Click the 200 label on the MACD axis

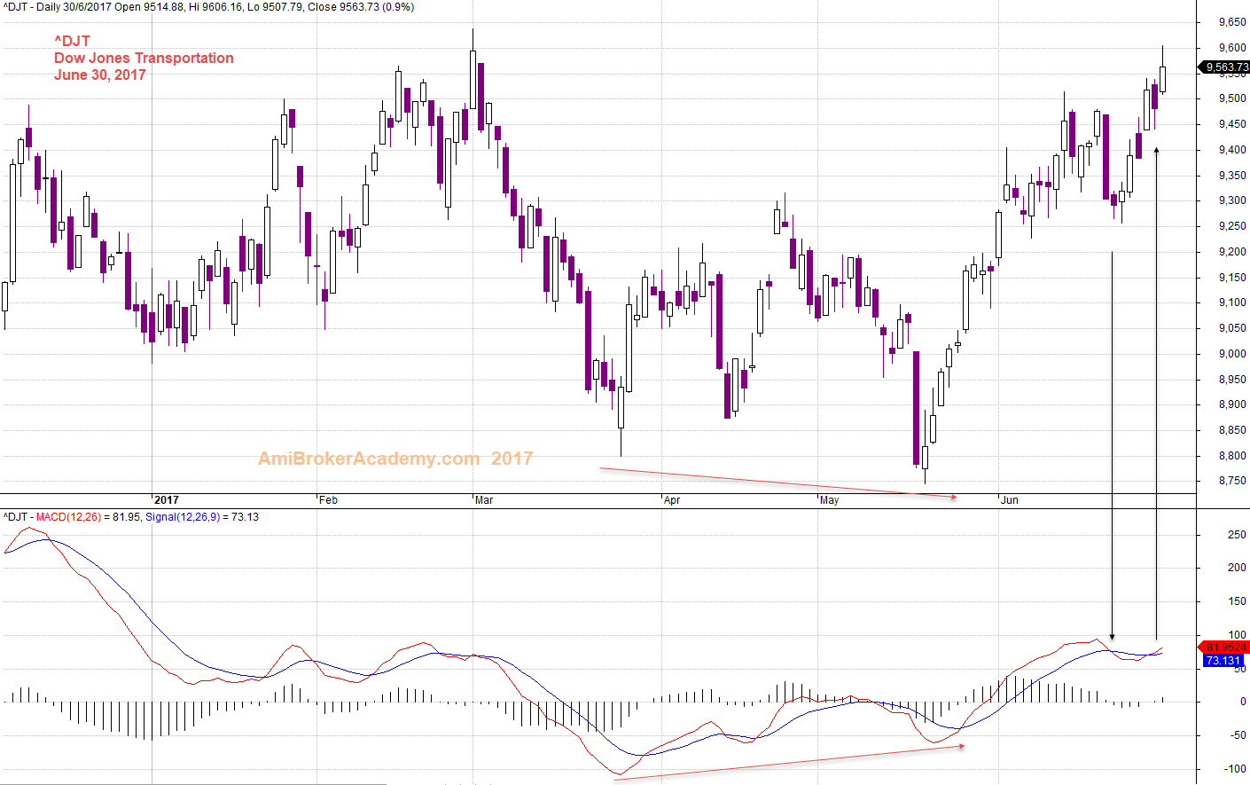coord(1237,568)
